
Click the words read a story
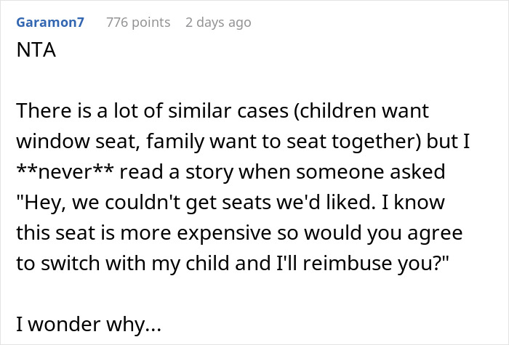click(177, 171)
